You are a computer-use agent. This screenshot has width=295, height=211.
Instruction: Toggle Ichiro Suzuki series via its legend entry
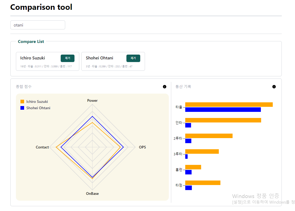(37, 101)
